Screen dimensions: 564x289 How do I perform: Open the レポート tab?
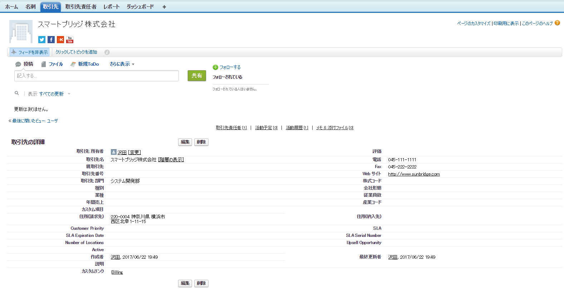(112, 7)
